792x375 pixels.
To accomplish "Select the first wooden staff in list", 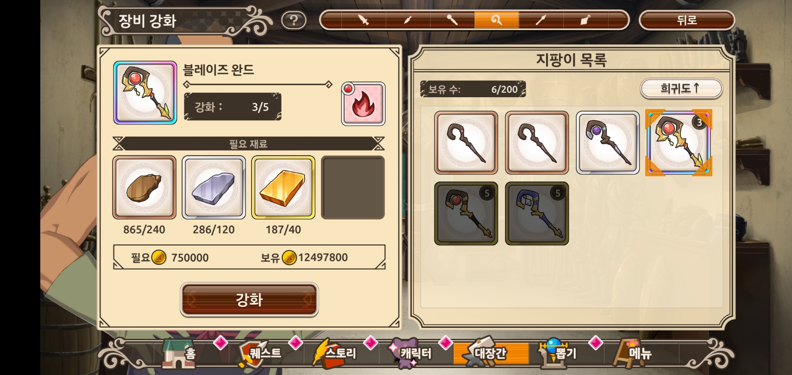I will pos(466,143).
